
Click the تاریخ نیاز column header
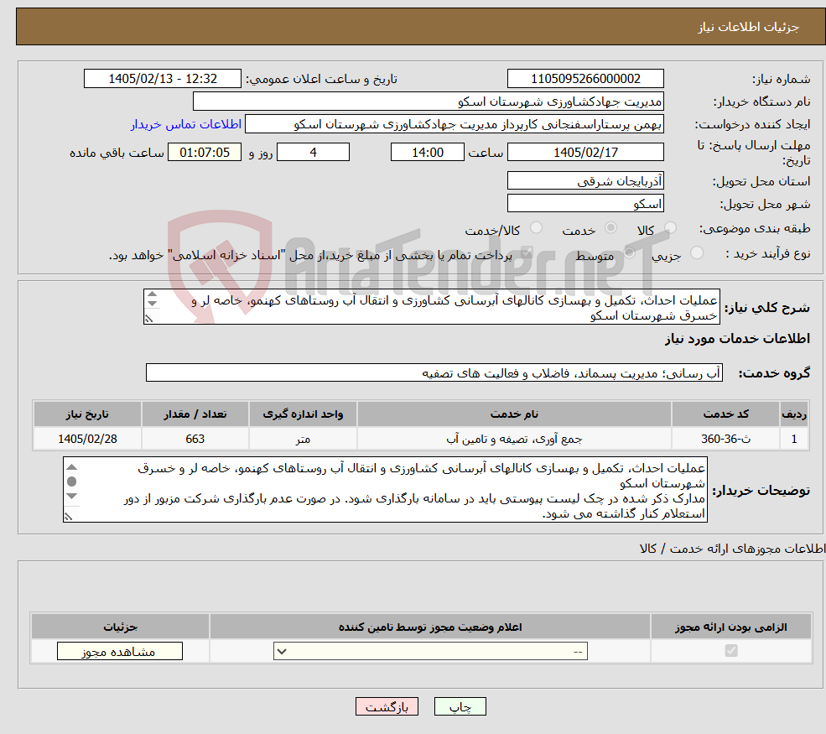tap(87, 414)
